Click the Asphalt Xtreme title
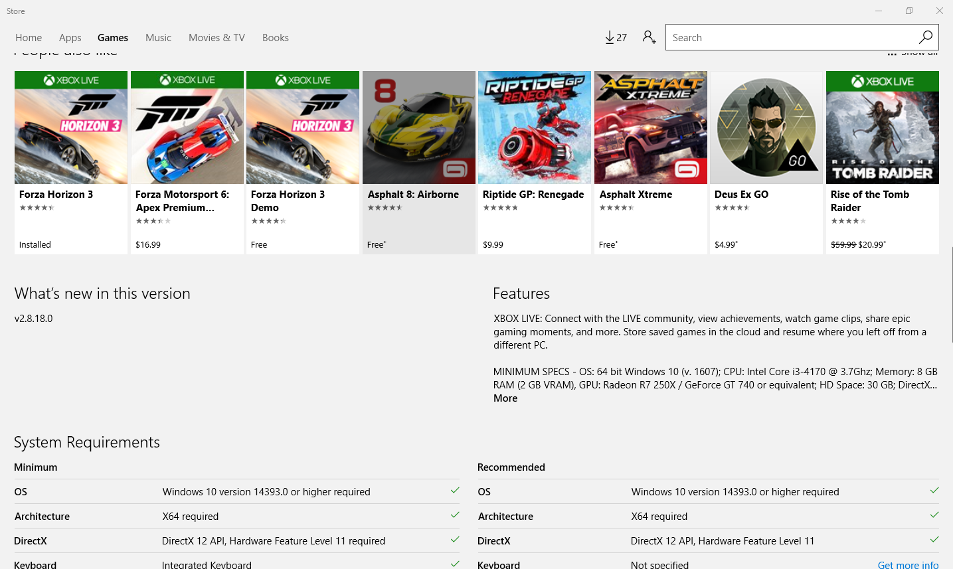The width and height of the screenshot is (953, 569). click(x=636, y=195)
